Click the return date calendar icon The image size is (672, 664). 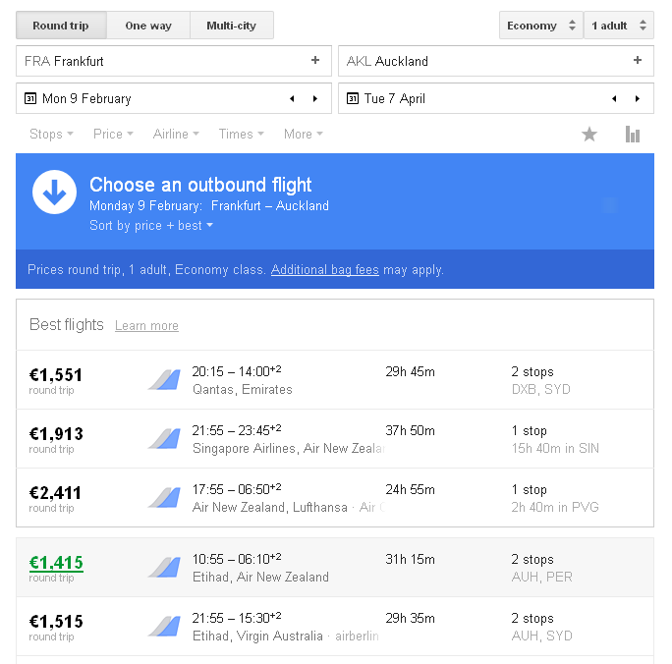[x=353, y=99]
